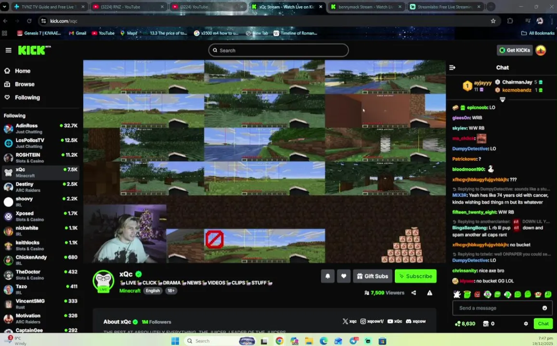Open Motivation channel in sidebar
This screenshot has width=557, height=346.
point(40,318)
